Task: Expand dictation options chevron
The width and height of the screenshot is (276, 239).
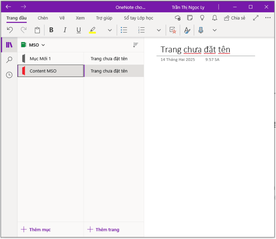Action: point(214,30)
